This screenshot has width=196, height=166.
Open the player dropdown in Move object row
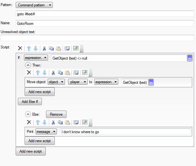(x=78, y=82)
